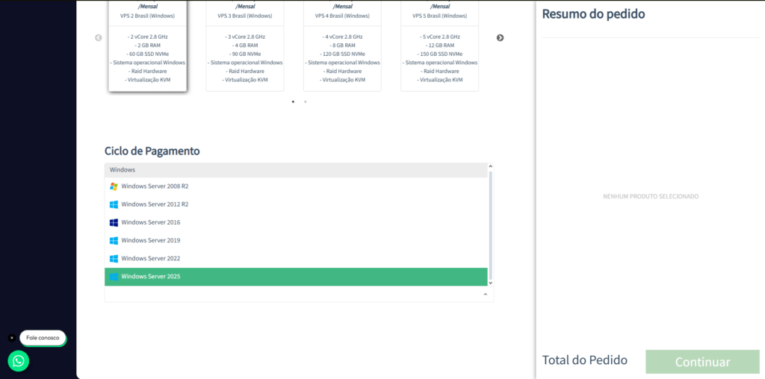This screenshot has height=379, width=765.
Task: Select the VPS 2 Brasil (Windows) card
Action: pos(147,46)
